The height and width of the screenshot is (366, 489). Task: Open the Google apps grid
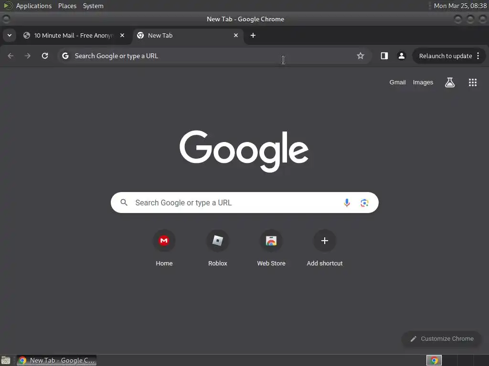pyautogui.click(x=473, y=82)
